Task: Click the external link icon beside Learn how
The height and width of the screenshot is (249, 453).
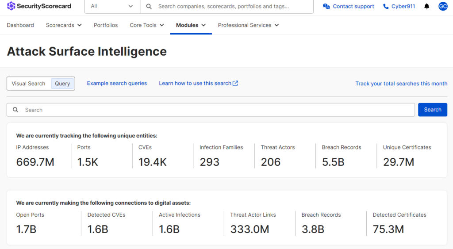Action: tap(235, 83)
